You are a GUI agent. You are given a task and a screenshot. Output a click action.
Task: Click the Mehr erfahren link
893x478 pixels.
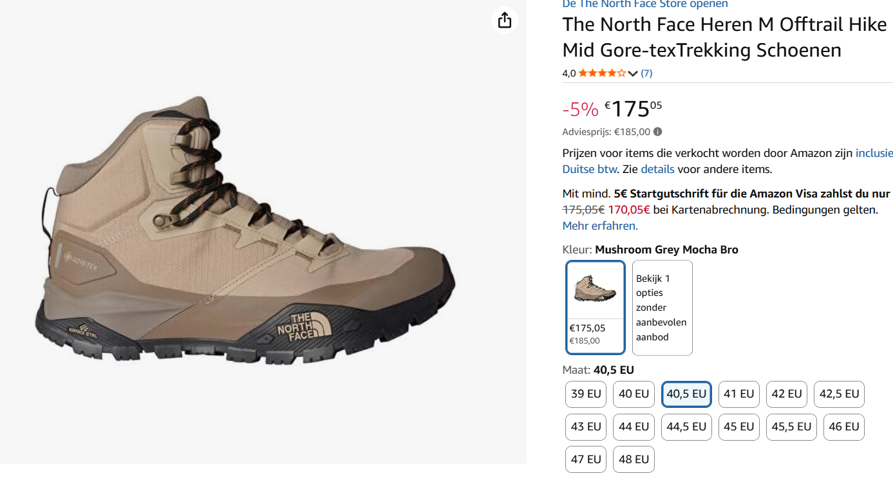[599, 226]
